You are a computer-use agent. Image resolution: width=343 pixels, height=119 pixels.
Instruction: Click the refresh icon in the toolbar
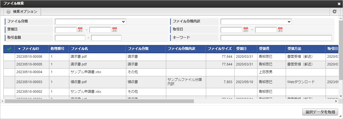pos(334,12)
